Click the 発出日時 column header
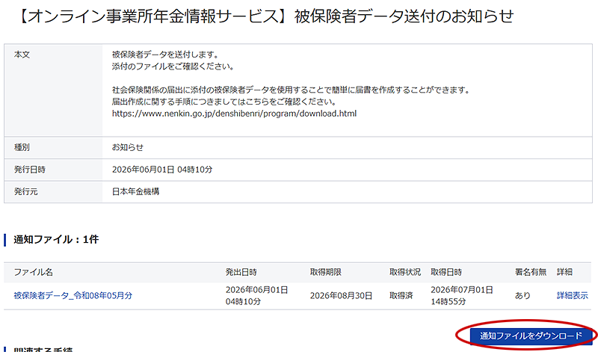This screenshot has width=598, height=352. point(241,272)
